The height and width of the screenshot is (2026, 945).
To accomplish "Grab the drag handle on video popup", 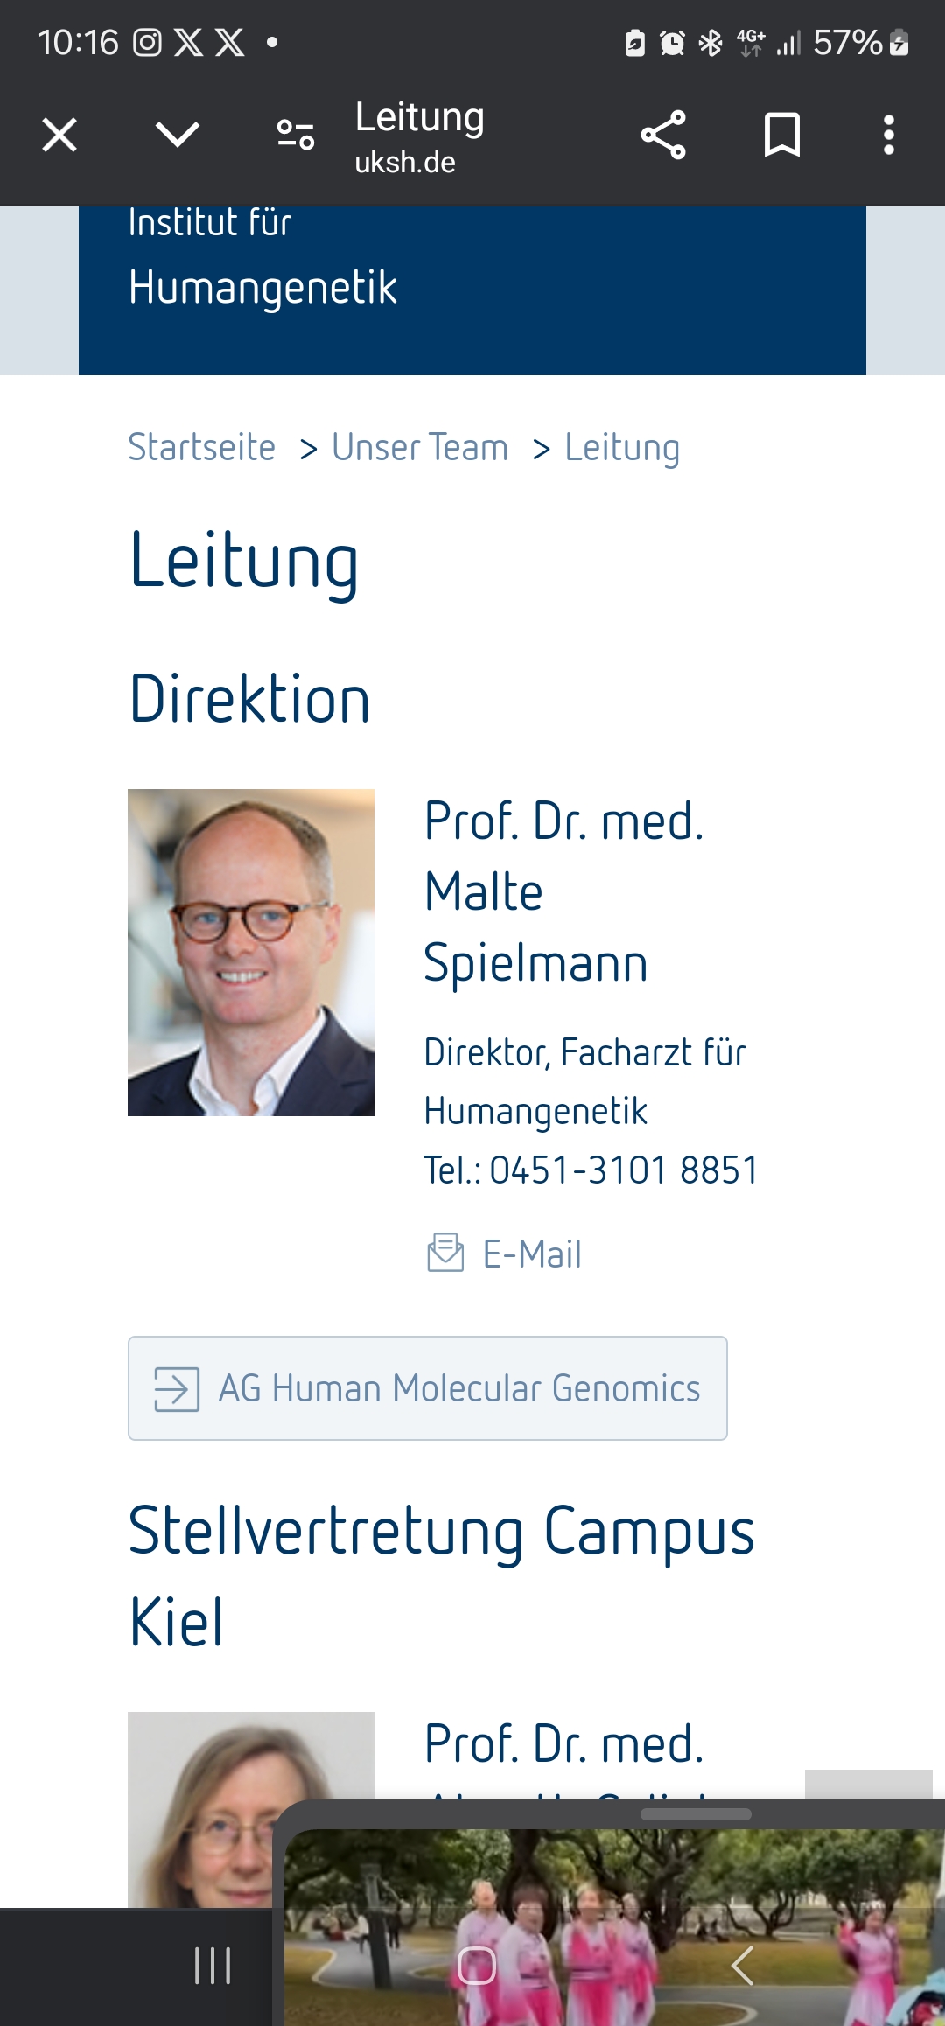I will tap(696, 1814).
